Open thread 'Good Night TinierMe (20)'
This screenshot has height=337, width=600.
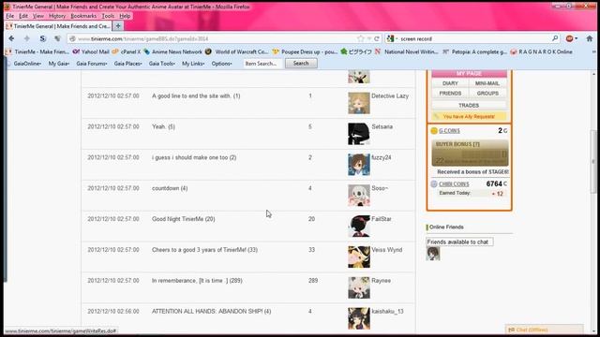(x=184, y=219)
